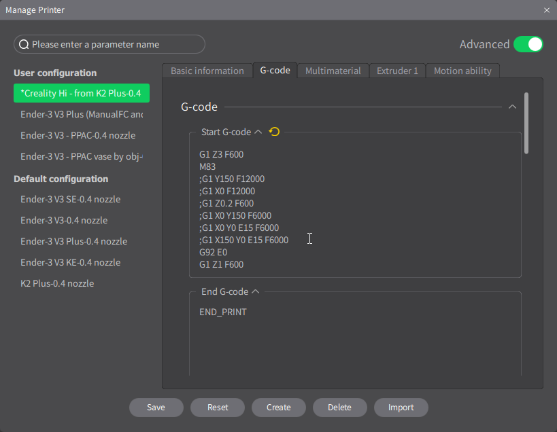Click the line G1 Z3 F600
Viewport: 557px width, 432px height.
click(x=221, y=154)
